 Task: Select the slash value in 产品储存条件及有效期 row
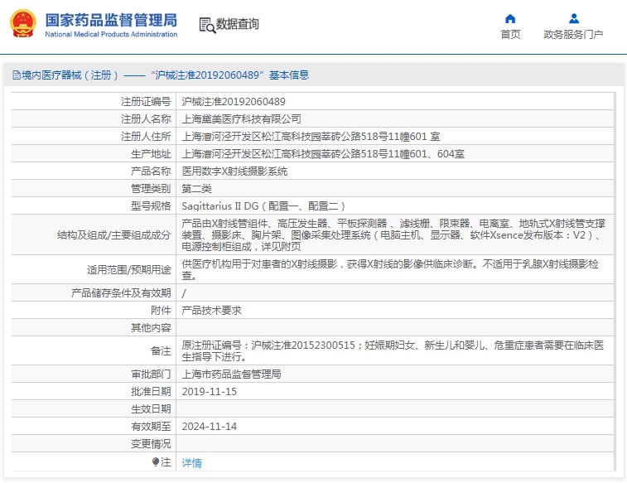(x=184, y=293)
